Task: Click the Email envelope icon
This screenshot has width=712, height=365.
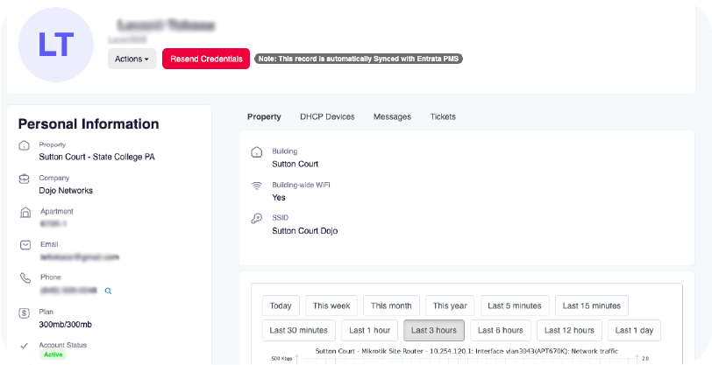Action: pos(25,245)
